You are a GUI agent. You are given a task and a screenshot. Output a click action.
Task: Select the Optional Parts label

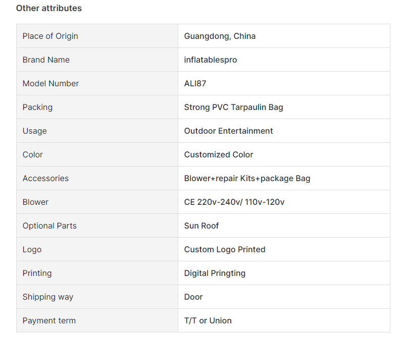pos(49,226)
